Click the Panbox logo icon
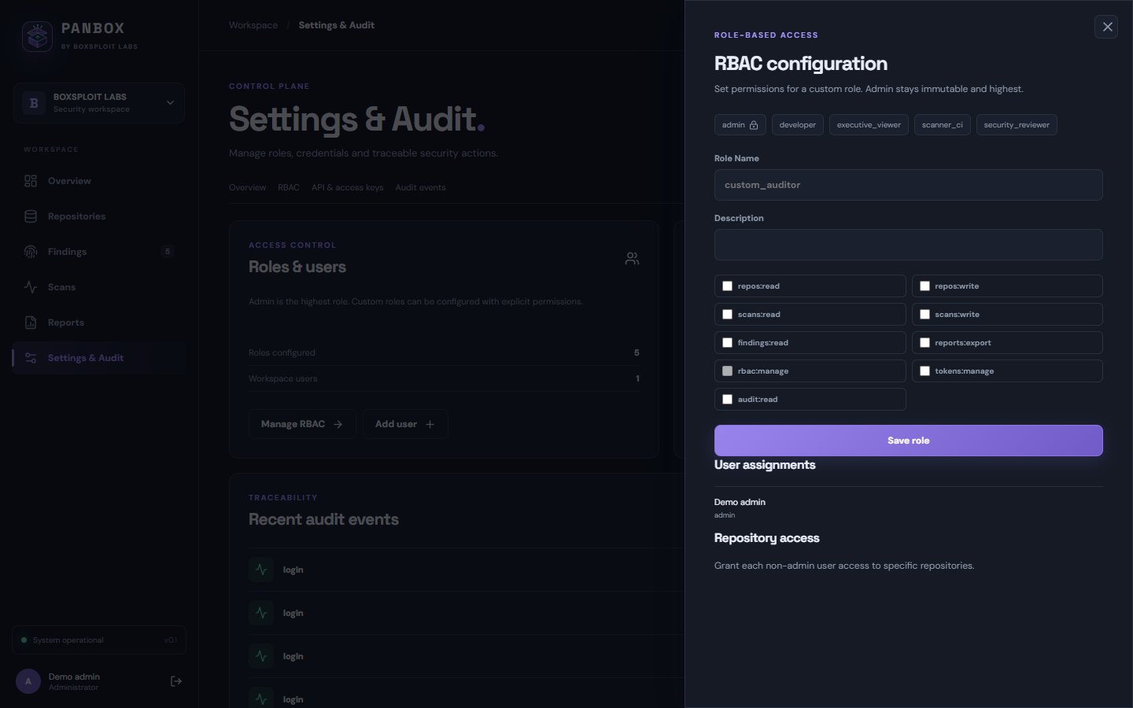Image resolution: width=1133 pixels, height=708 pixels. click(x=37, y=36)
